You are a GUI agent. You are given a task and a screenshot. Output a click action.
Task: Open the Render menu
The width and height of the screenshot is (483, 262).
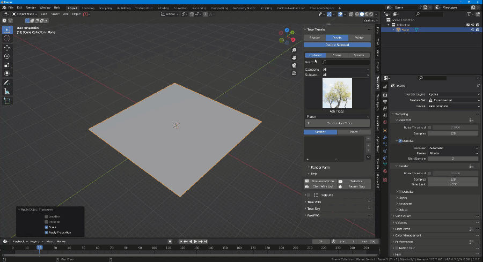tap(30, 8)
